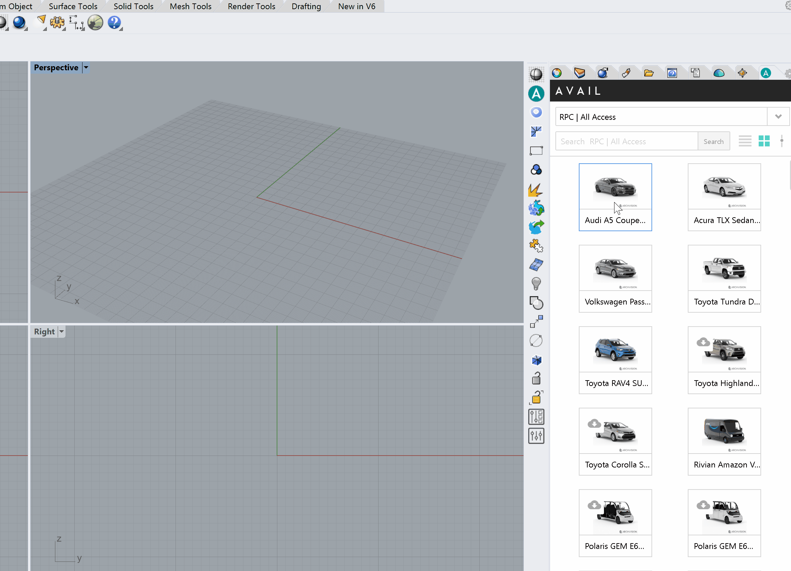Click the filter slider icon beside grid view
This screenshot has width=791, height=571.
(781, 141)
